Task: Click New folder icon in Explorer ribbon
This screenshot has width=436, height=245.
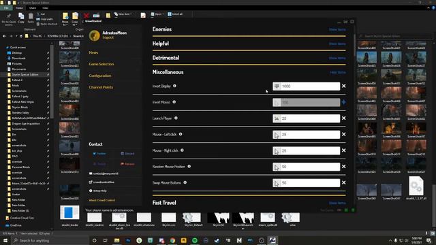Action: click(x=108, y=16)
